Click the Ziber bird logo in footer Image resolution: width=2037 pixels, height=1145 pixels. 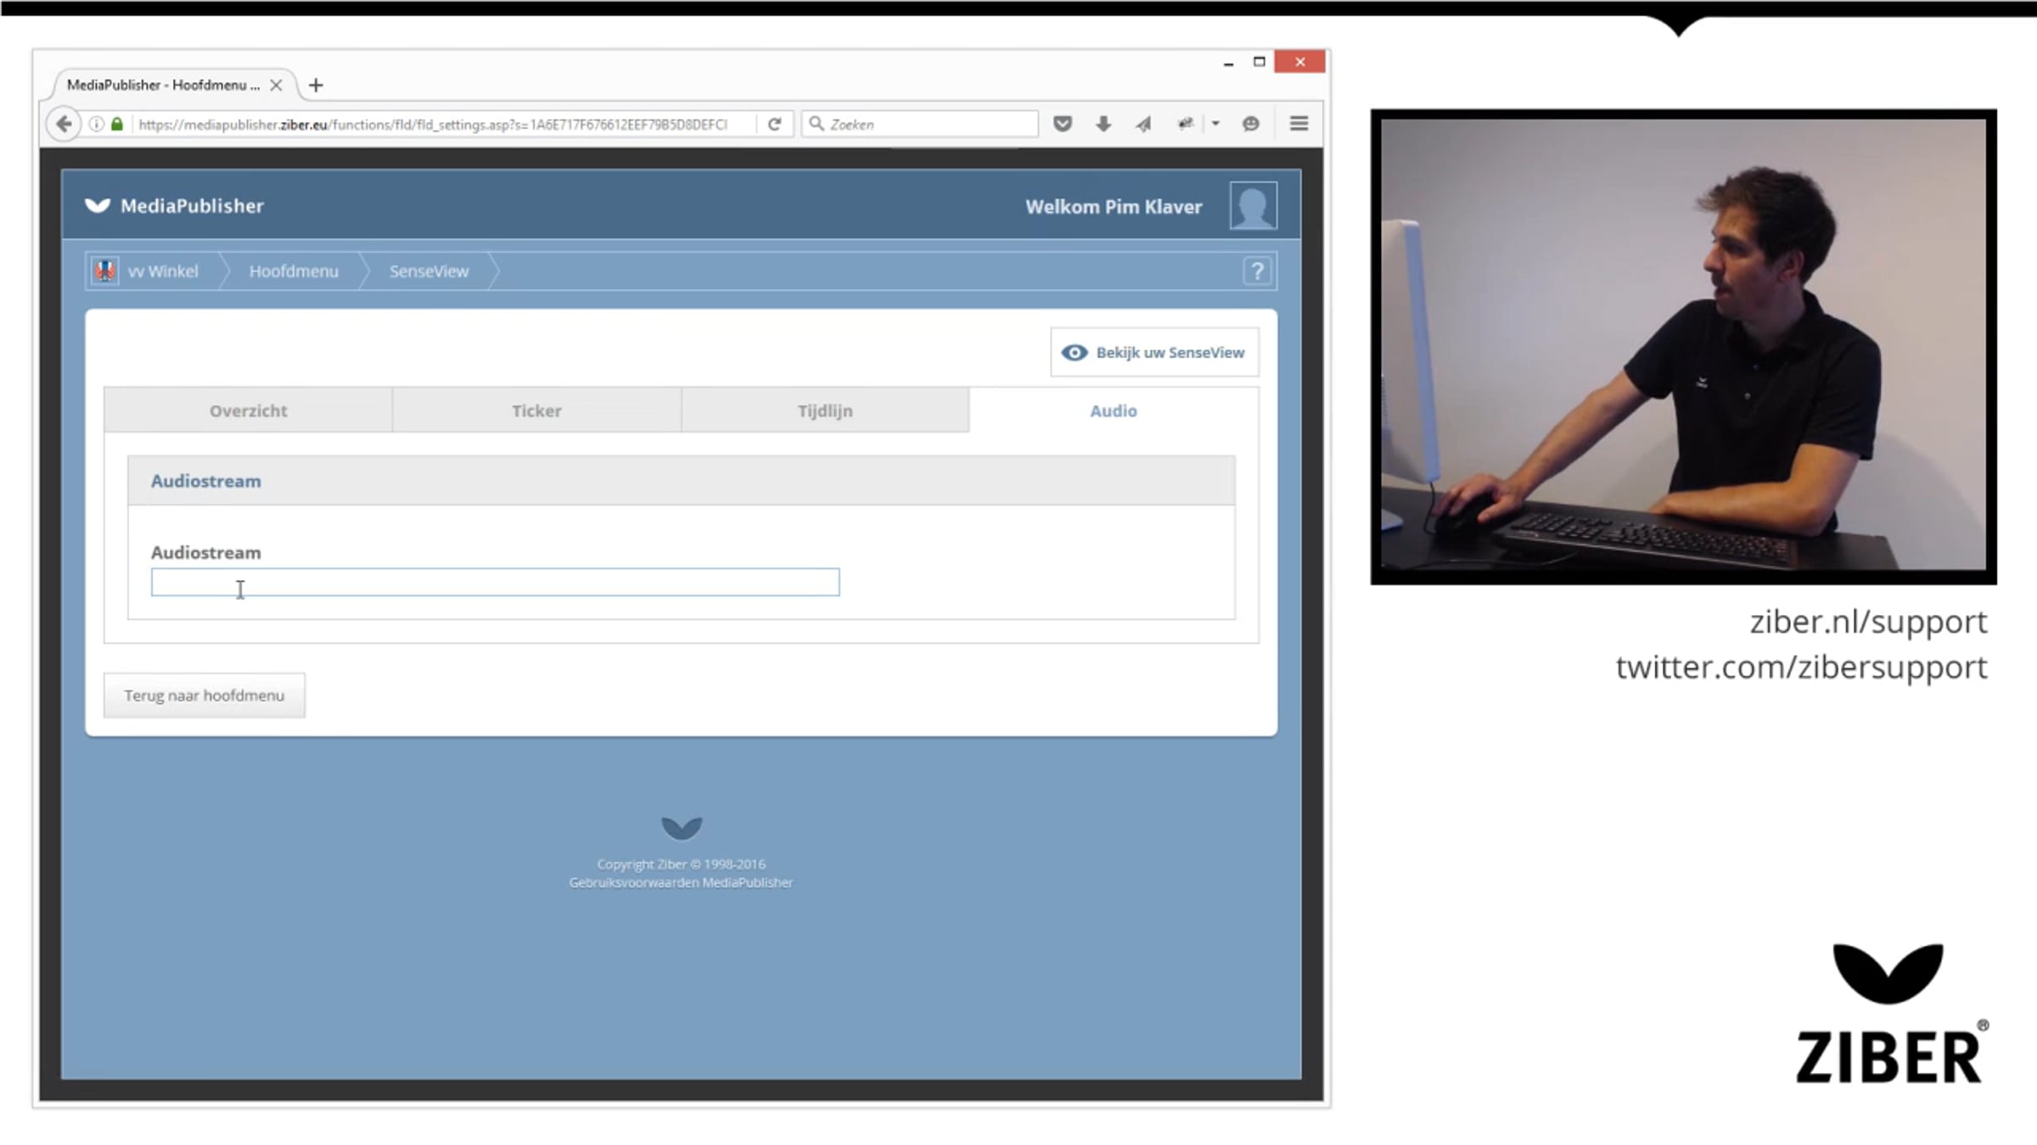[682, 828]
